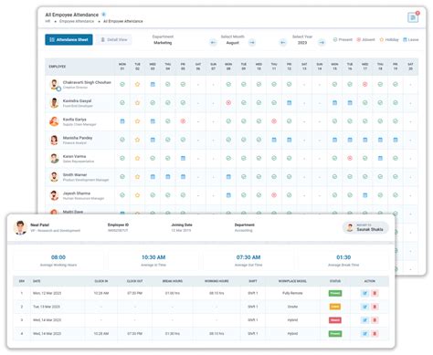Delete the Tue, 13 Mar 2023 attendance record

(x=375, y=307)
